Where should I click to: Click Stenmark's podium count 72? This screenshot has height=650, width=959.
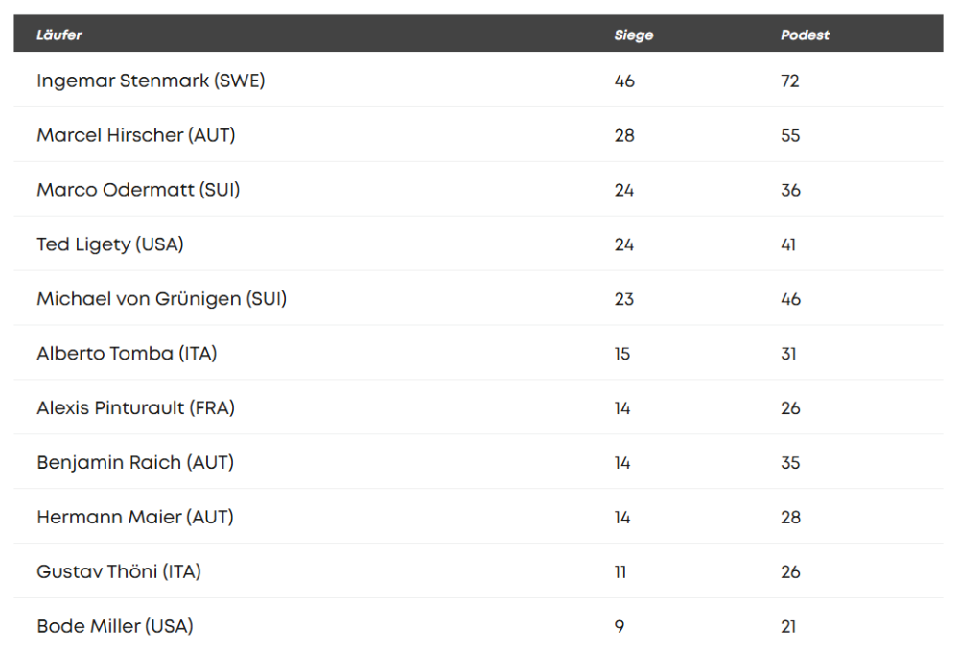790,81
